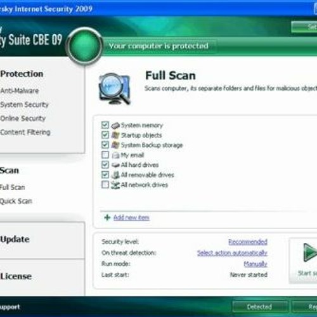Click the All hard drives icon
The height and width of the screenshot is (317, 317).
point(115,165)
